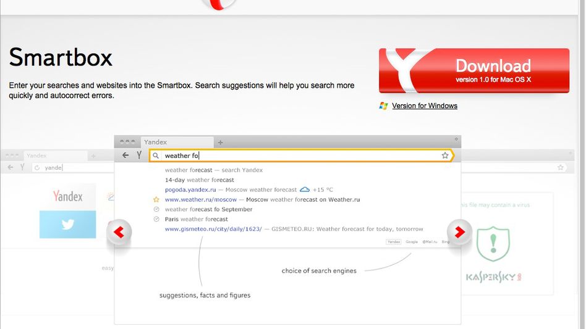Screen dimensions: 586x329
Task: Select @Mail.ru search engine option
Action: click(x=430, y=242)
